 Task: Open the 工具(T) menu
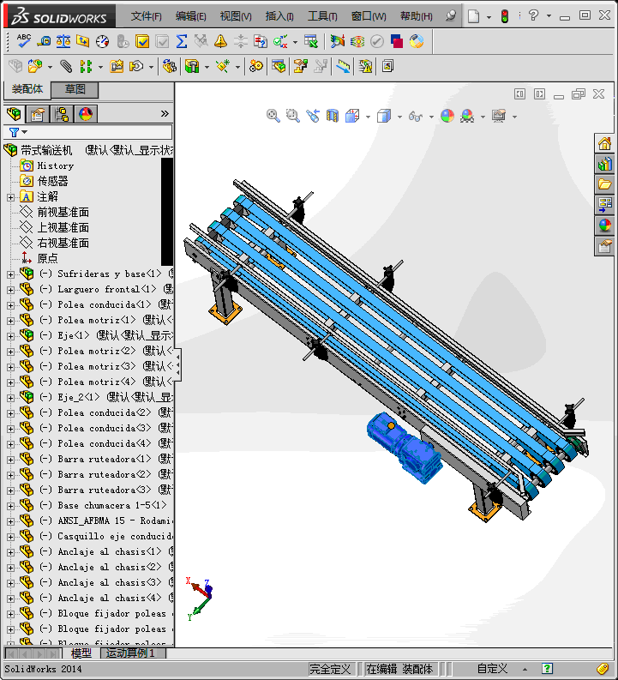click(322, 16)
